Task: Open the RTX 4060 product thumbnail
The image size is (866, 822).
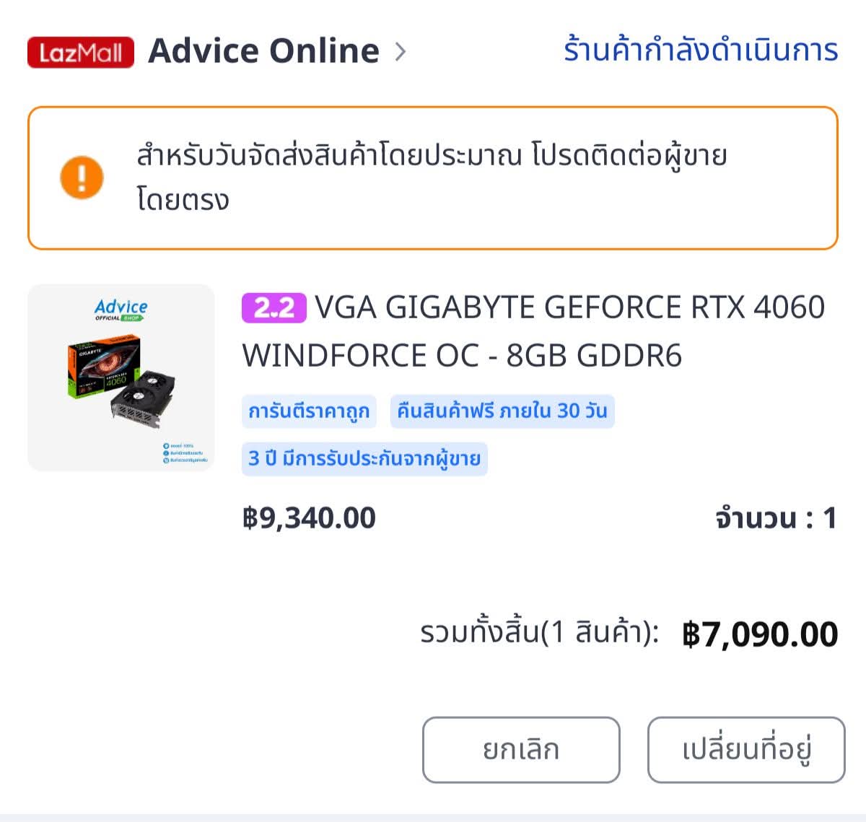Action: [121, 377]
